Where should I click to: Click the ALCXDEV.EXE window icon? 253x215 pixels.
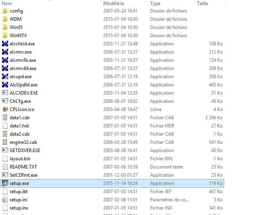(5, 93)
